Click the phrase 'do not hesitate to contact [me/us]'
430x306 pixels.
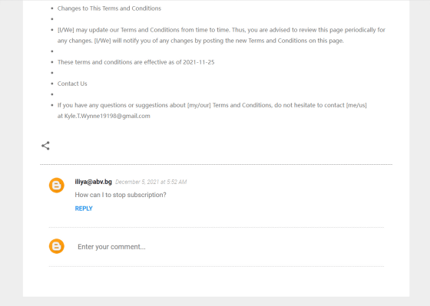click(321, 105)
